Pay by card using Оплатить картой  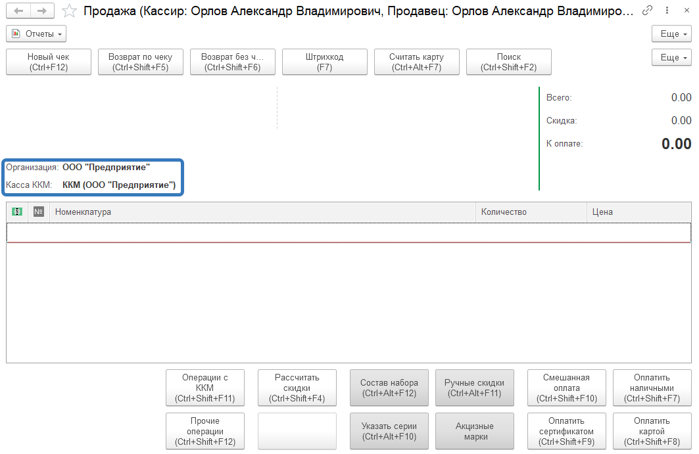tap(652, 431)
